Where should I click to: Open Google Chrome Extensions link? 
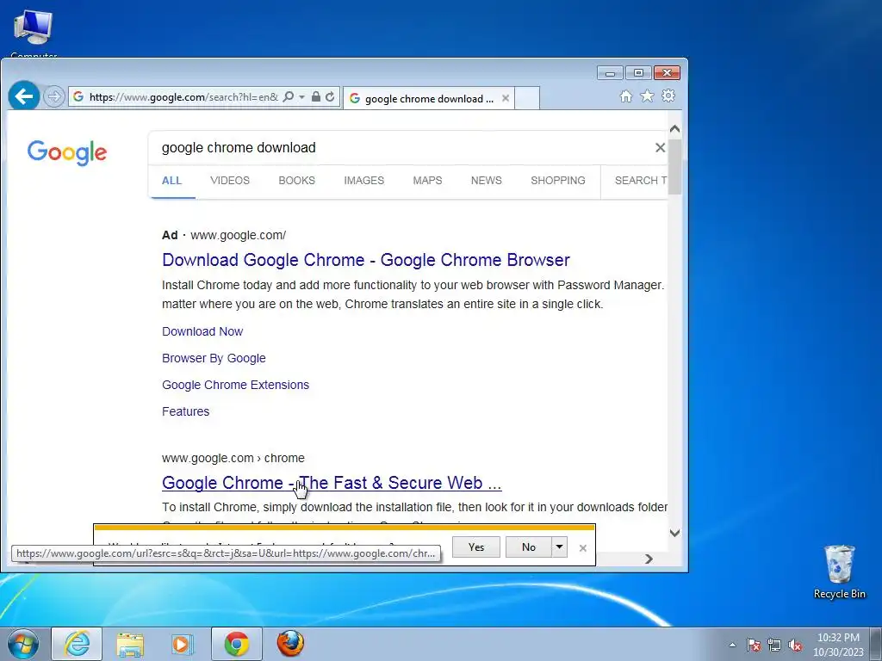coord(236,385)
